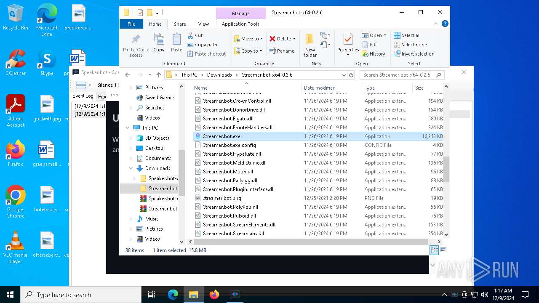Image resolution: width=539 pixels, height=303 pixels.
Task: Select 3D Objects in navigation tree
Action: pos(157,138)
